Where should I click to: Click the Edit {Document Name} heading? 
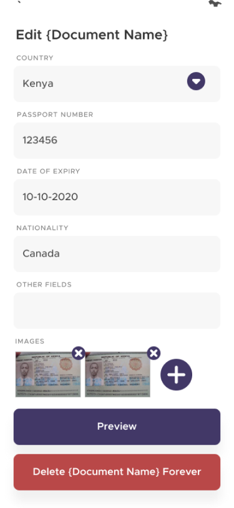(x=92, y=34)
